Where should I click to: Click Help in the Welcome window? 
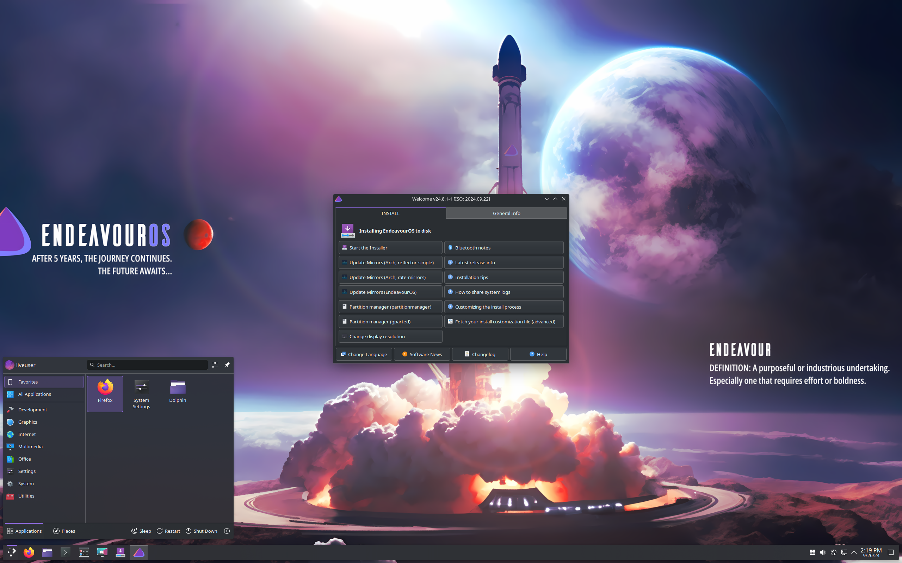pyautogui.click(x=538, y=354)
